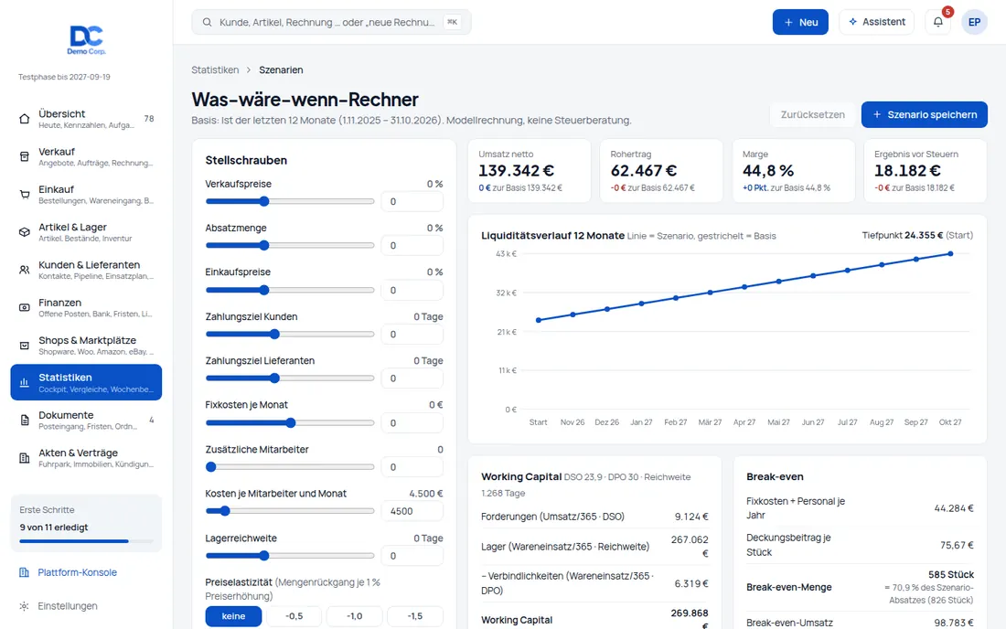The height and width of the screenshot is (629, 1006).
Task: Click the Plattform-Konsole icon
Action: pos(24,572)
